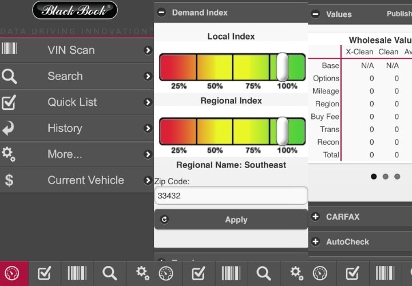Expand the AutoCheck section
The height and width of the screenshot is (286, 412).
point(315,241)
